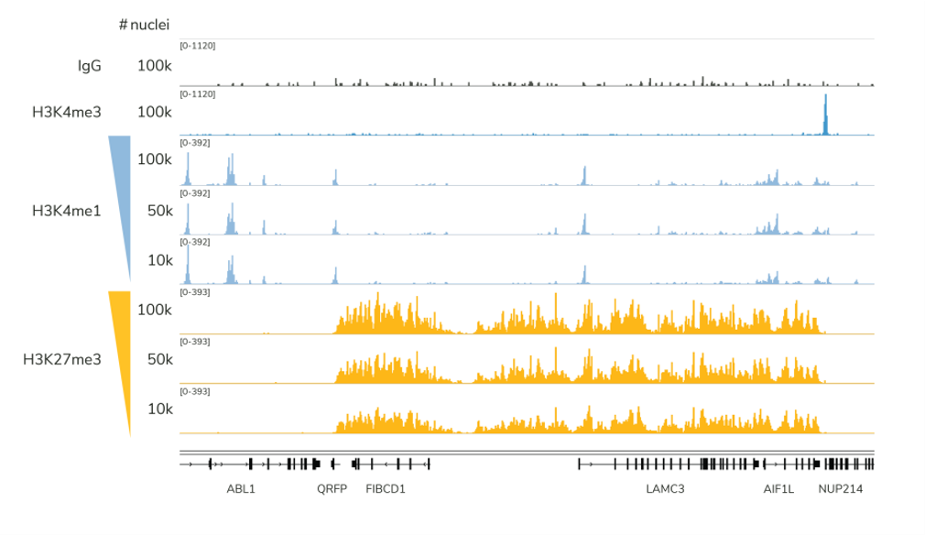
Task: Click the IgG track [0-1120] scale label
Action: click(198, 46)
